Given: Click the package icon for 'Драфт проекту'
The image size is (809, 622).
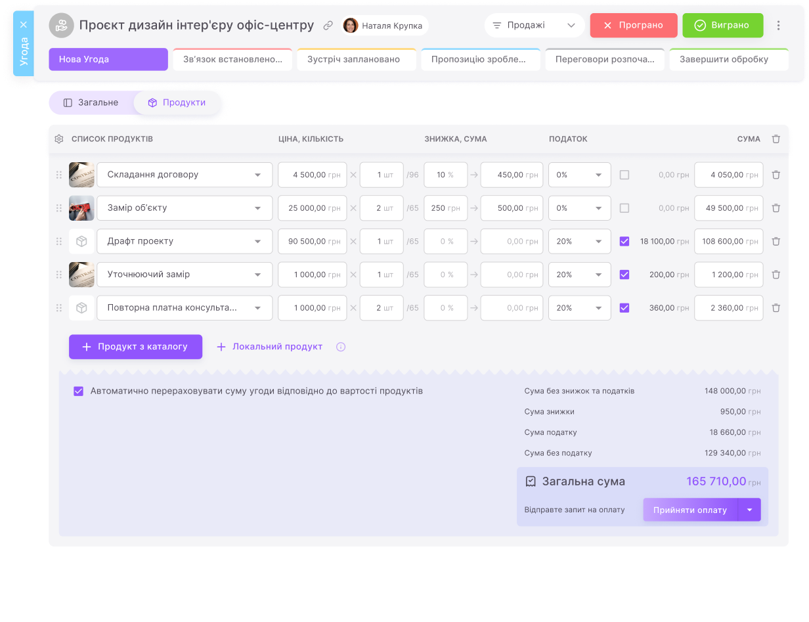Looking at the screenshot, I should point(81,241).
